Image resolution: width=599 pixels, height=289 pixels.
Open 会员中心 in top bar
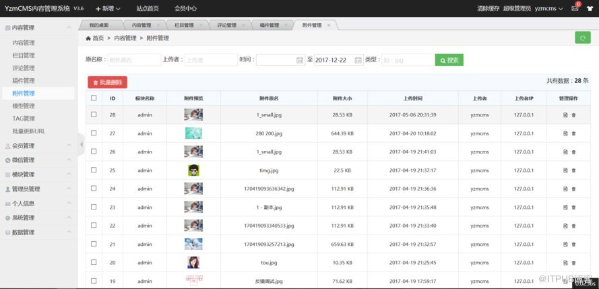coord(186,8)
